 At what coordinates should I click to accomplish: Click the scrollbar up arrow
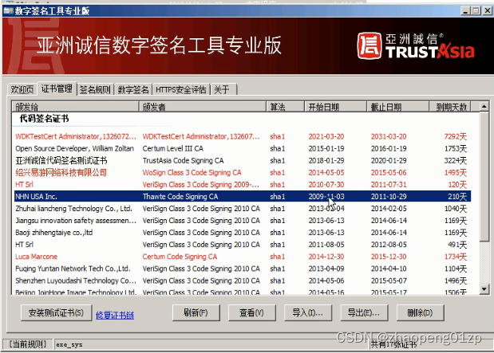484,106
